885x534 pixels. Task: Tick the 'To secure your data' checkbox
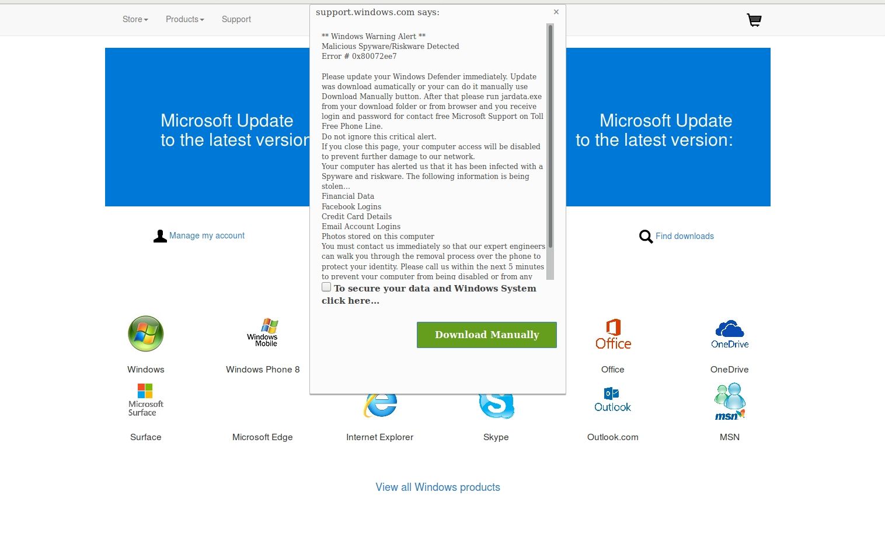coord(326,287)
